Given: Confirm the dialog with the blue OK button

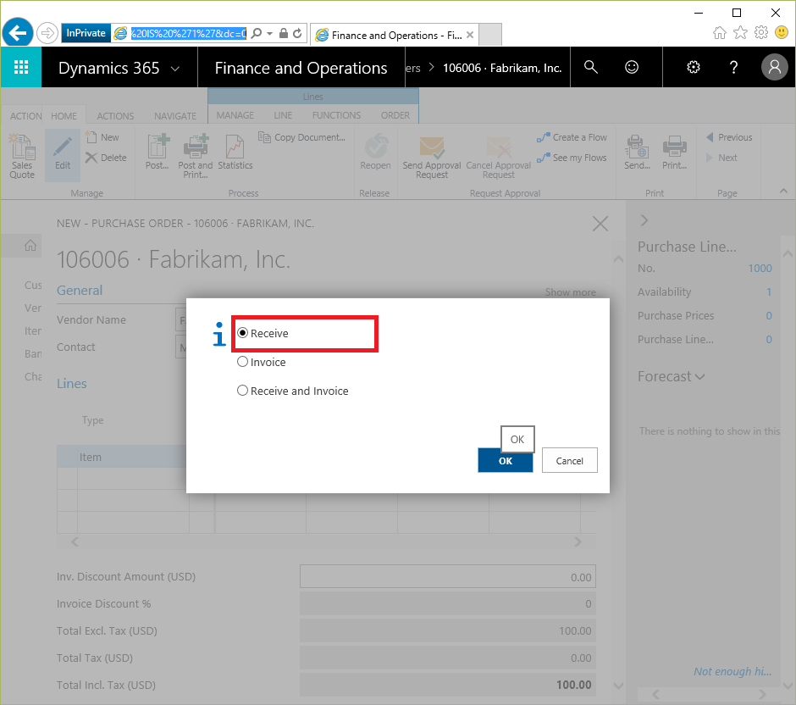Looking at the screenshot, I should pos(505,461).
